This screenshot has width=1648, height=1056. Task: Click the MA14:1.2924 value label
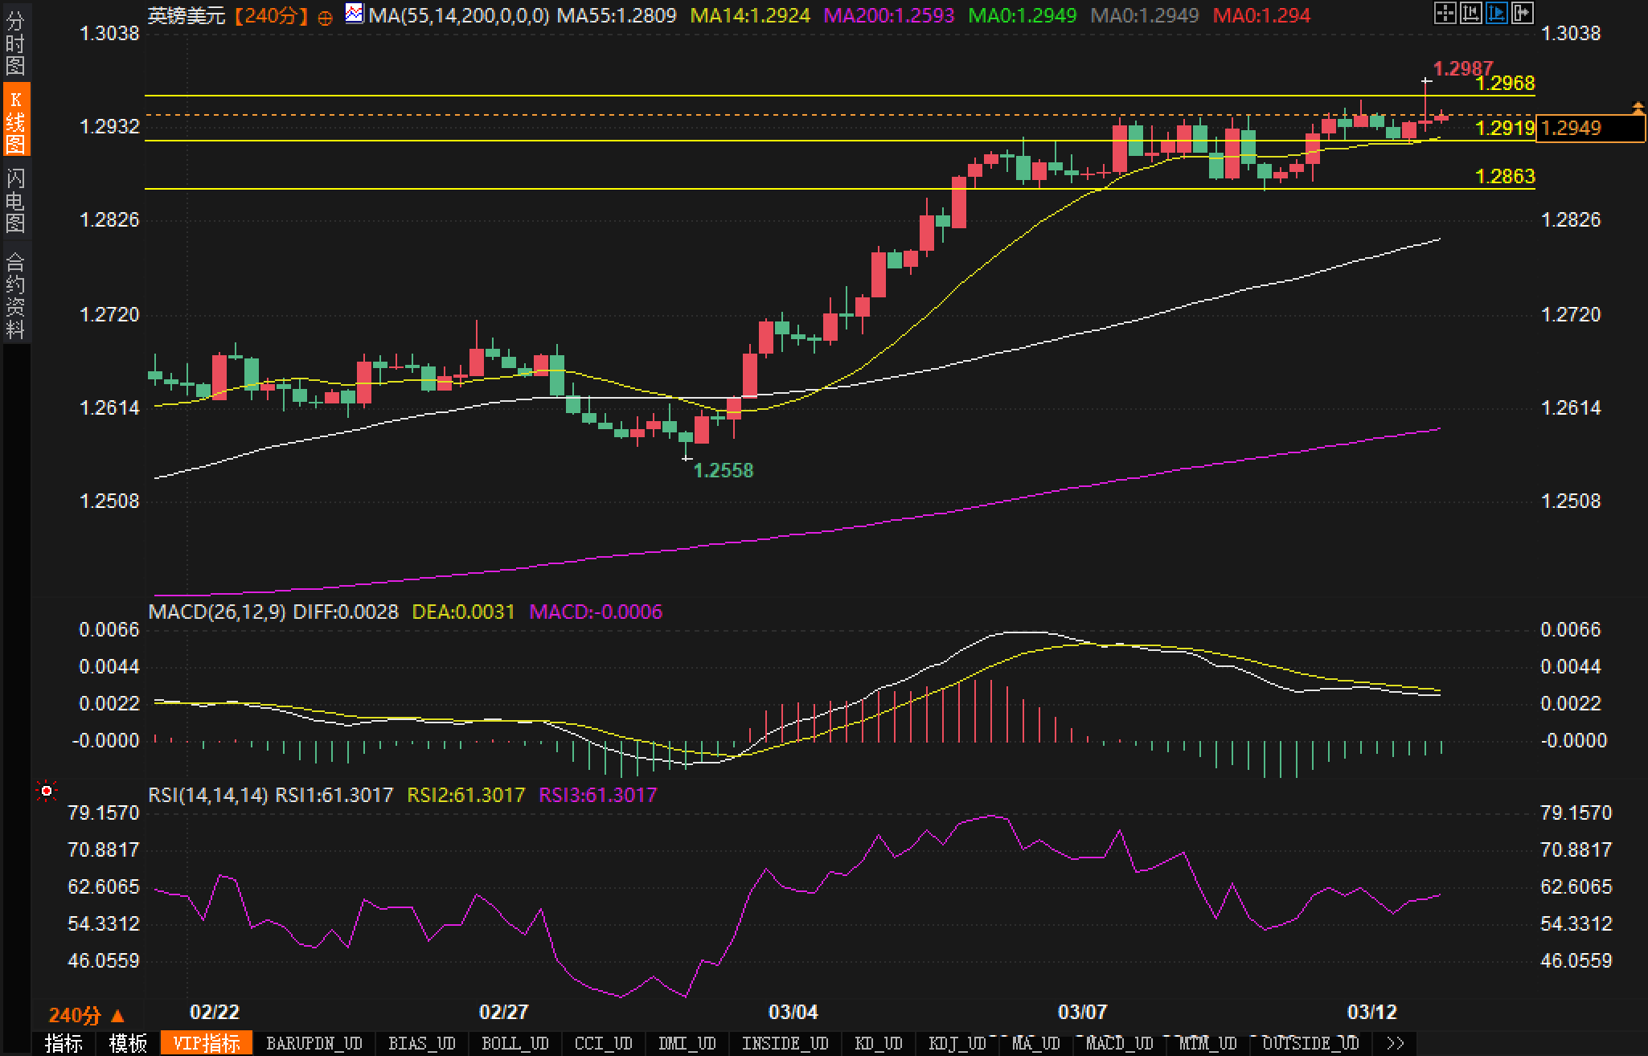(750, 15)
